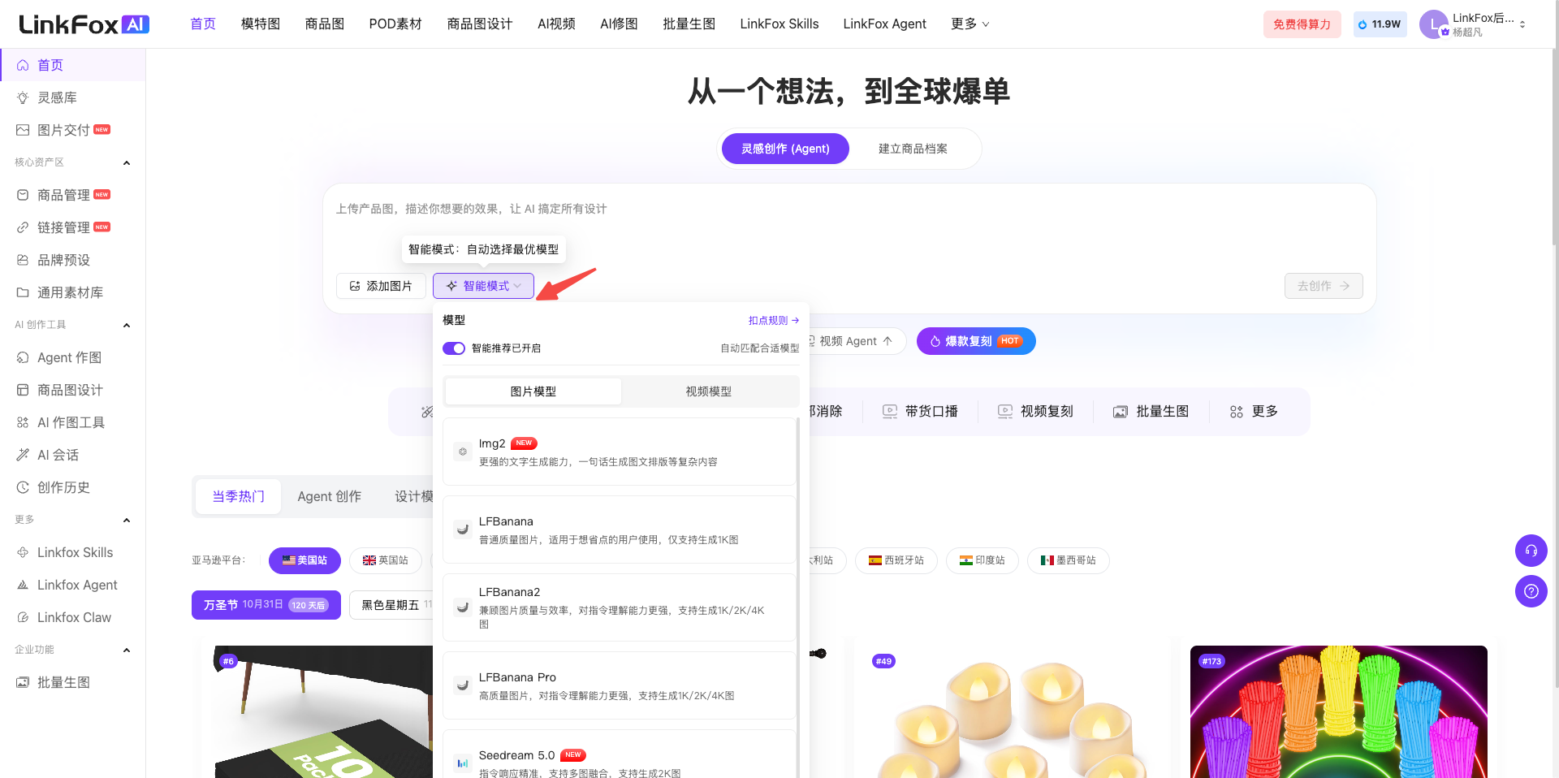Go to LinkFox Skills in top navigation

[779, 24]
